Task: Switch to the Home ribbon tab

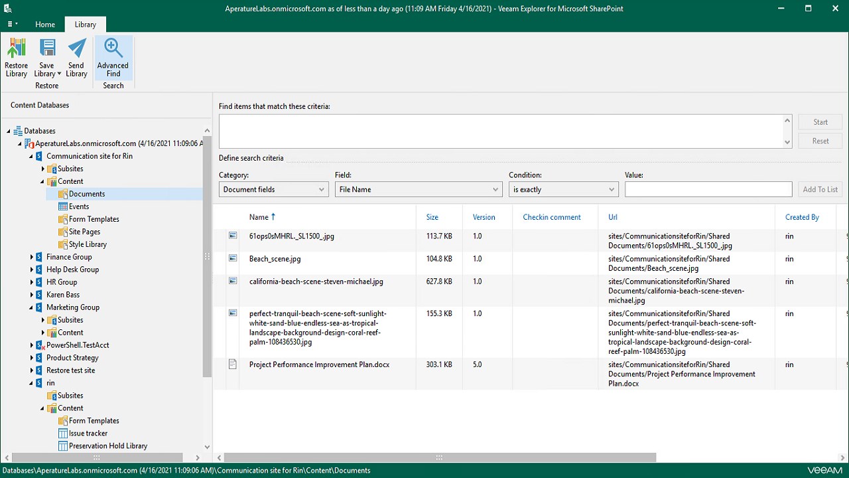Action: 45,25
